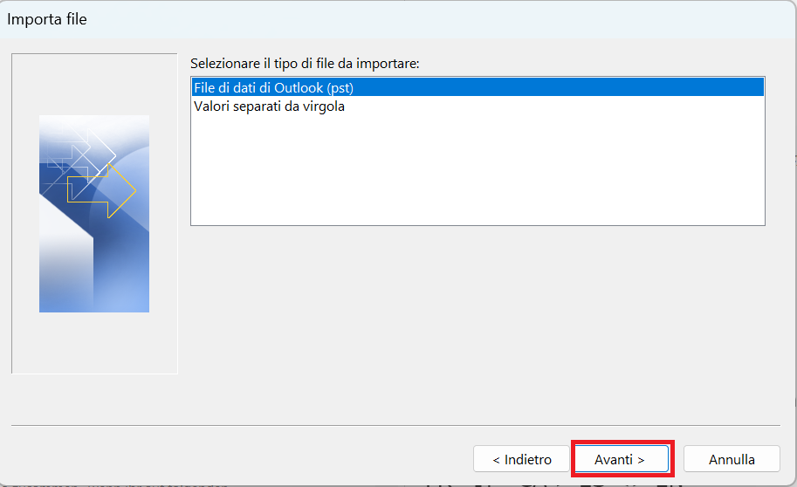Select File di dati di Outlook (pst)
The height and width of the screenshot is (487, 797).
(x=478, y=87)
